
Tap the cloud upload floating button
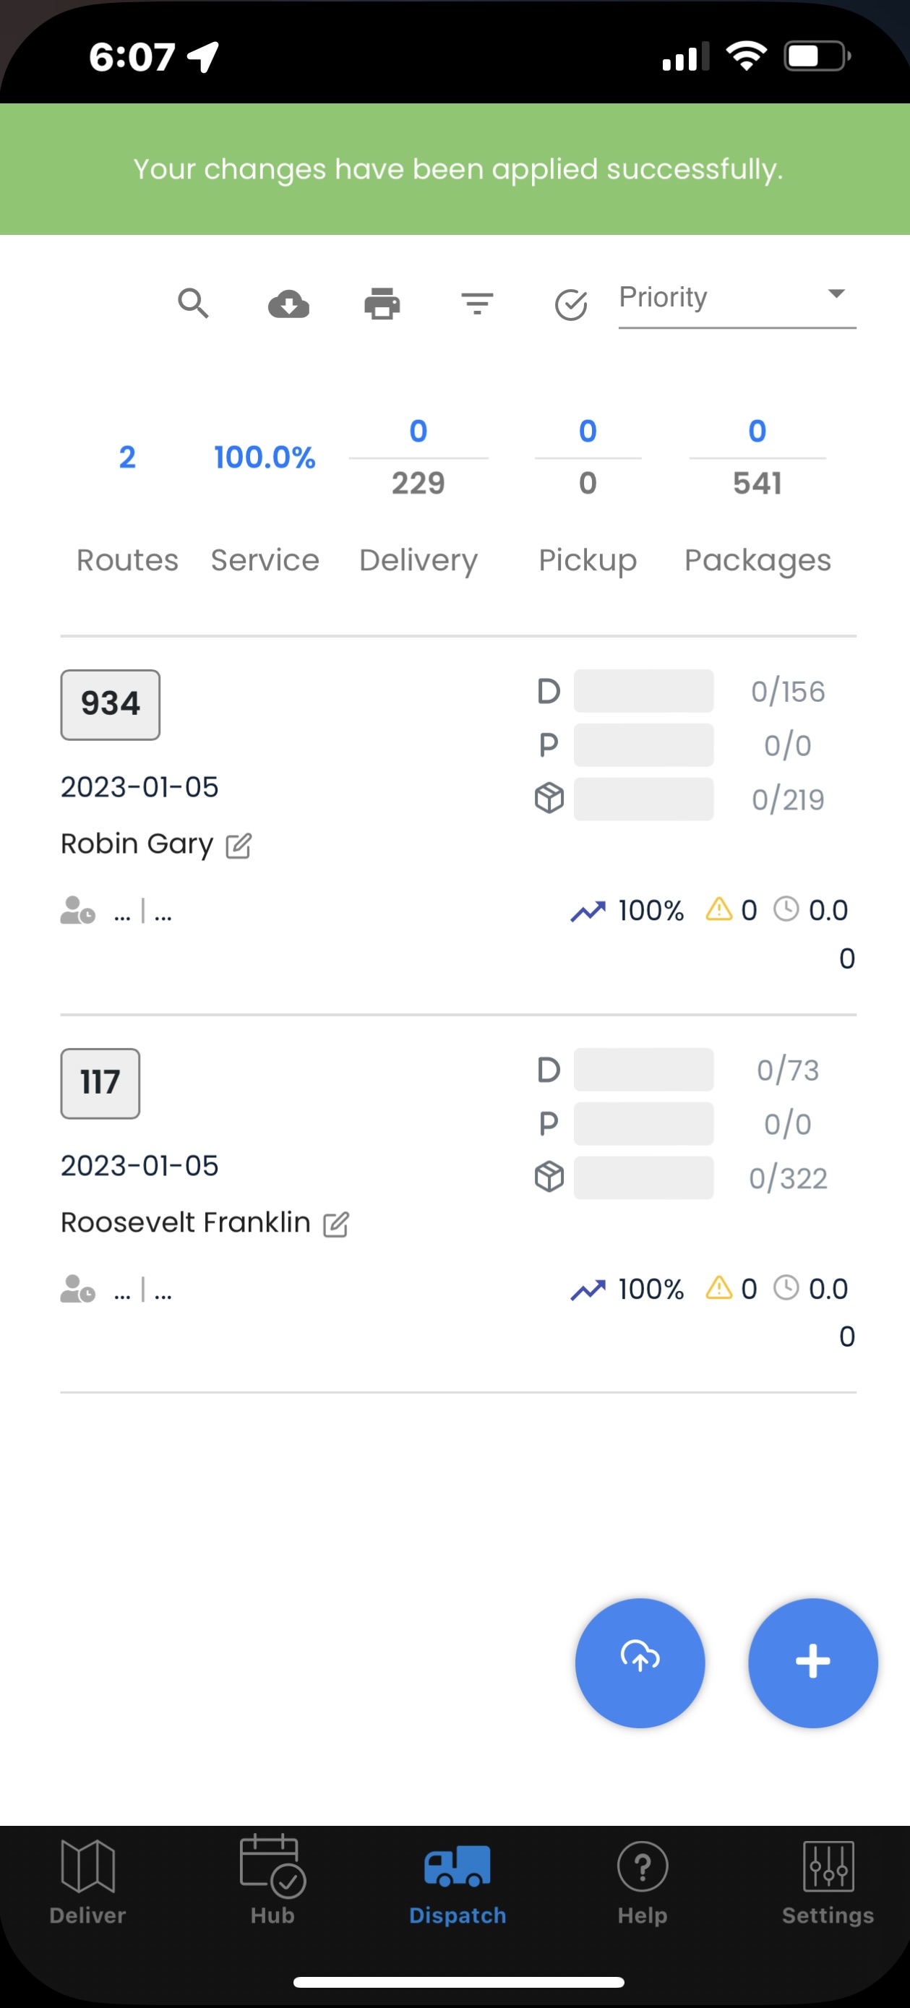[640, 1662]
